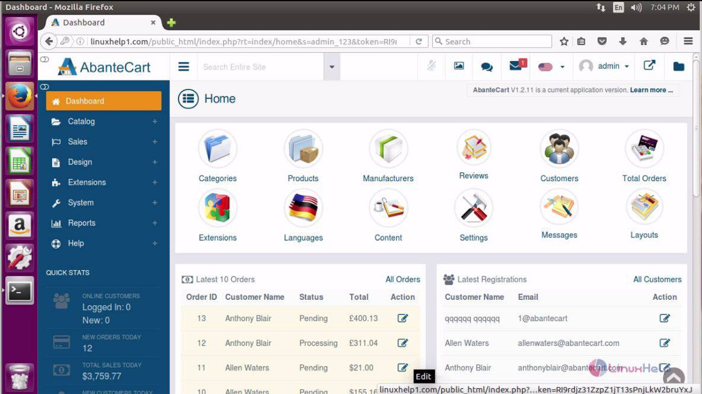Screen dimensions: 702x394
Task: Open Amazon from the Ubuntu launcher
Action: click(x=20, y=225)
